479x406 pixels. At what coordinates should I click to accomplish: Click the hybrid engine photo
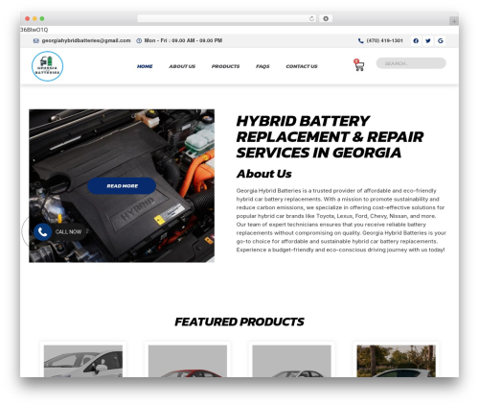tap(122, 186)
